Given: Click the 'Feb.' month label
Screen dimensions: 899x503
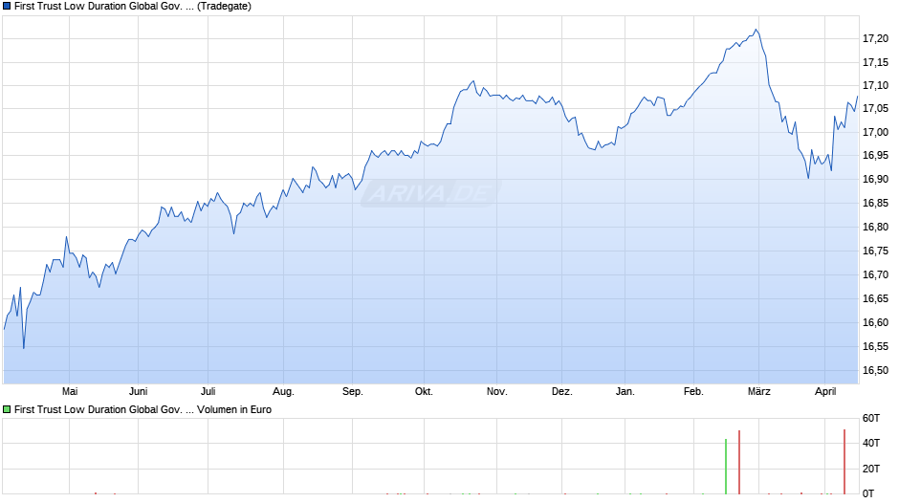Looking at the screenshot, I should click(x=693, y=391).
